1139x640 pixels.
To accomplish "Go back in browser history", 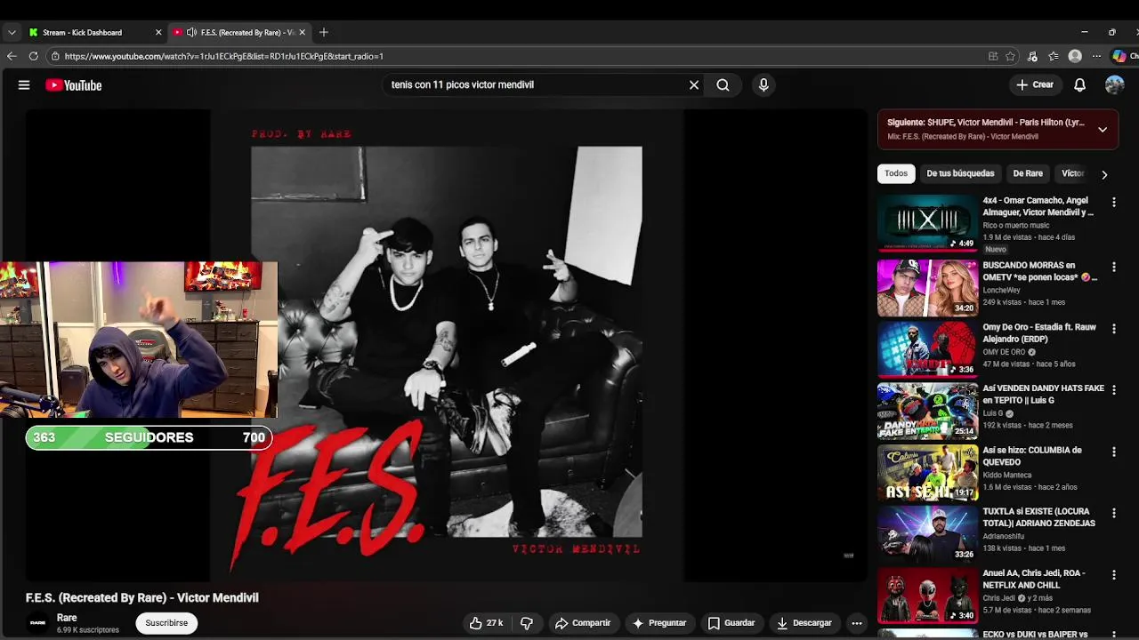I will (x=12, y=56).
